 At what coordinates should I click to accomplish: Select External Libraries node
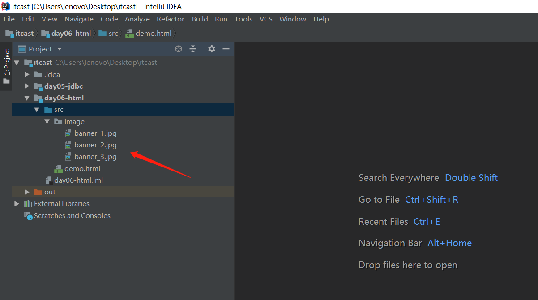[123, 203]
